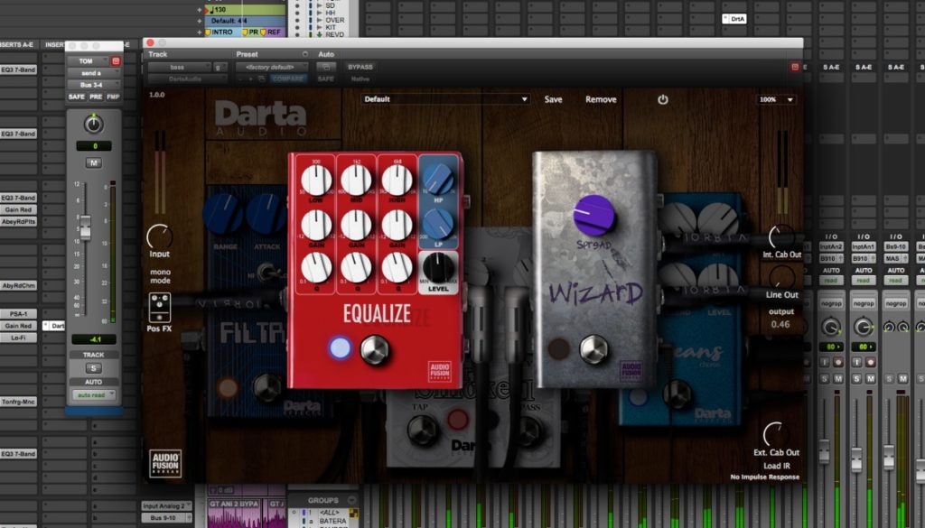Click the Line Out knob
Image resolution: width=925 pixels, height=528 pixels.
click(x=781, y=277)
